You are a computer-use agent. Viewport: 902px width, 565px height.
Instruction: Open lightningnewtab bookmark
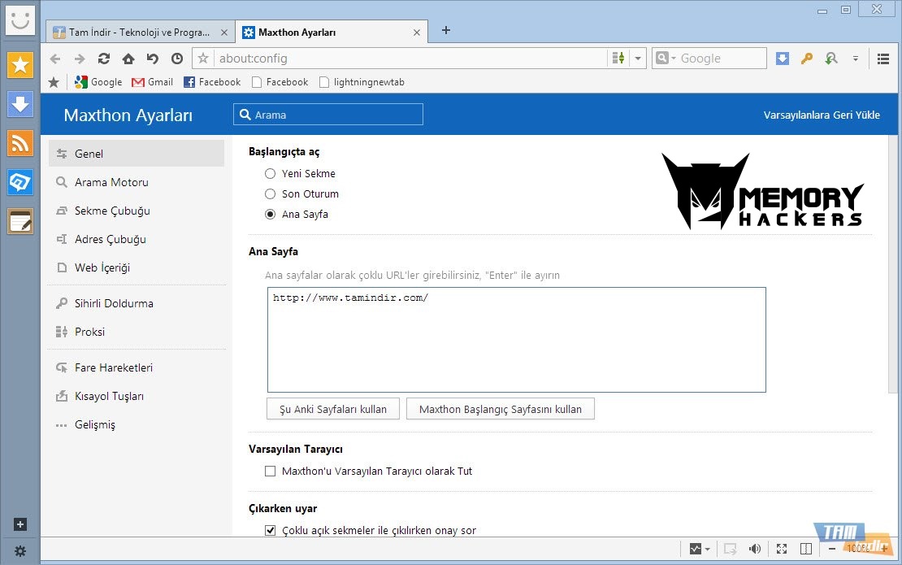(x=362, y=82)
